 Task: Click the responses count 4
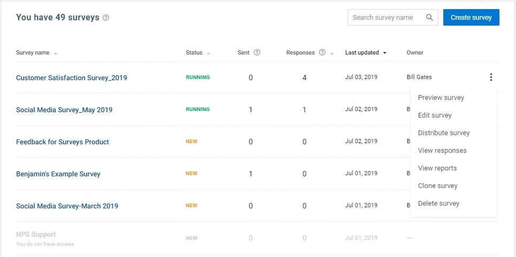[304, 77]
